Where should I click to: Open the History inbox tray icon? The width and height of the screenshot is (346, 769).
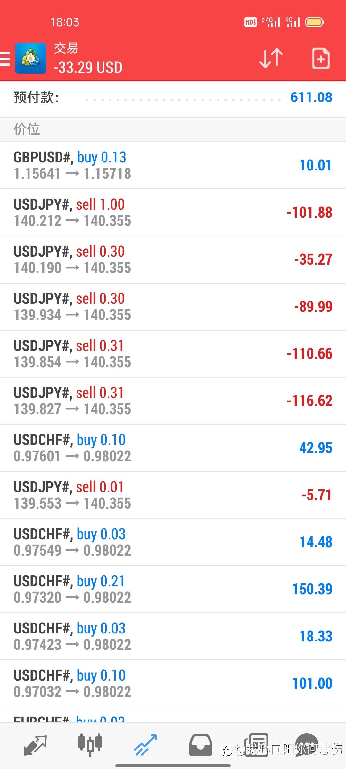click(x=201, y=745)
